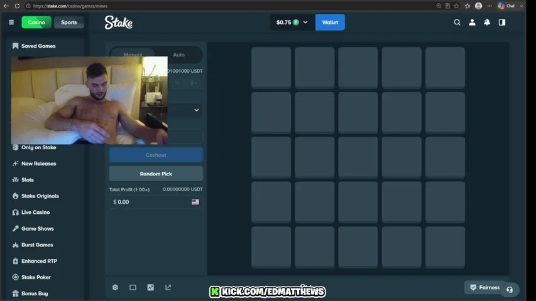
Task: Go back in the browser
Action: point(6,6)
